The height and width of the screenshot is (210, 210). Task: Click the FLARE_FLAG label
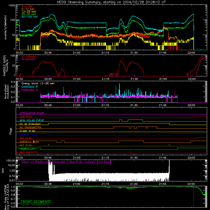coord(27,131)
